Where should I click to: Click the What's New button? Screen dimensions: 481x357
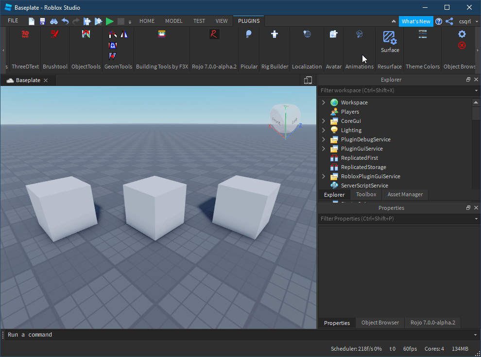416,21
